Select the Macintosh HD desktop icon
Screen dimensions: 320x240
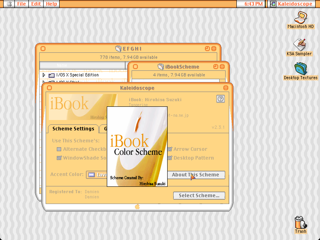301,20
